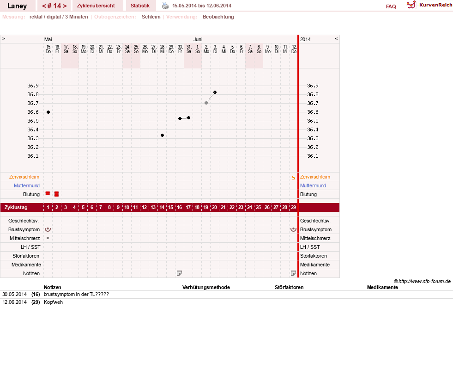The image size is (453, 370).
Task: Click the printer icon
Action: [165, 6]
